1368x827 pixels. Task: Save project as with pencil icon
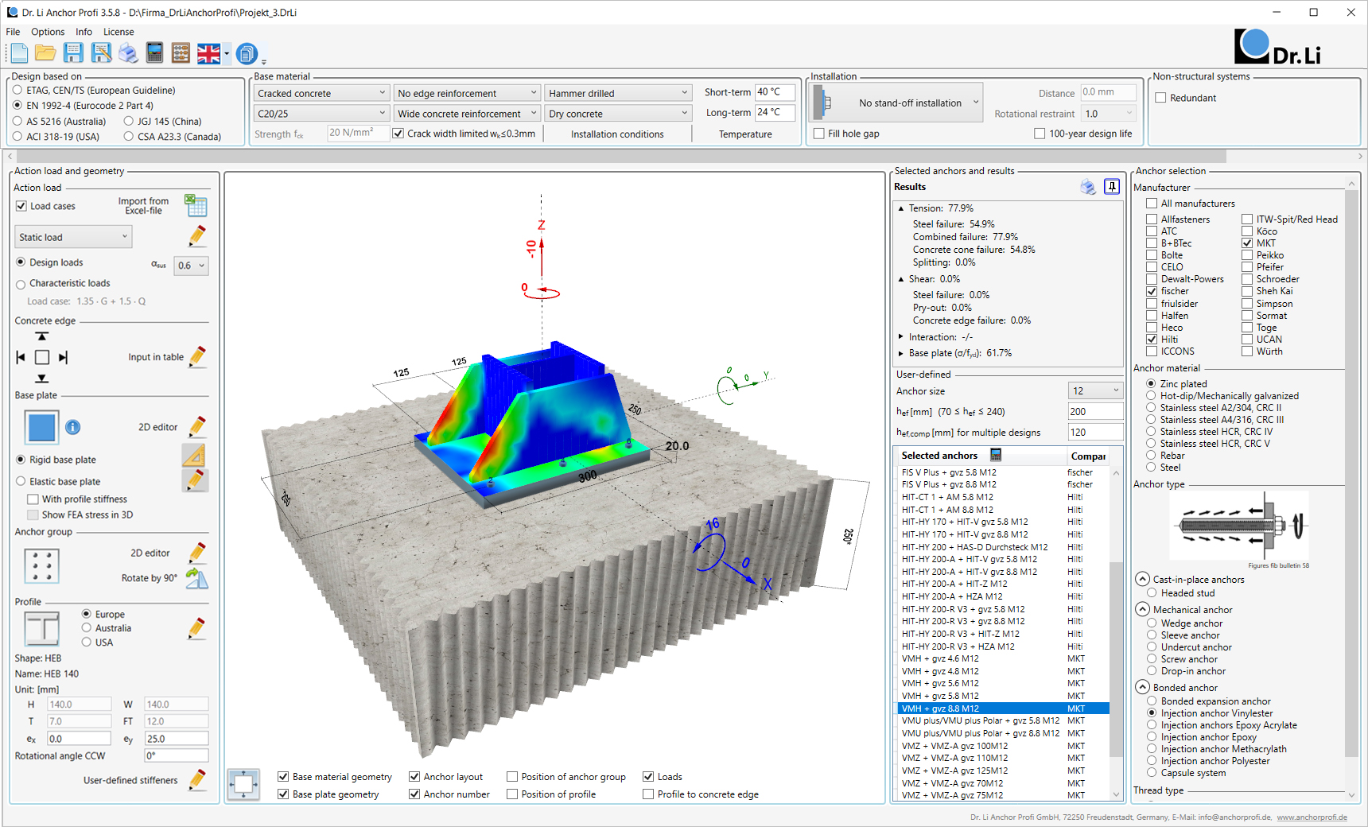101,53
